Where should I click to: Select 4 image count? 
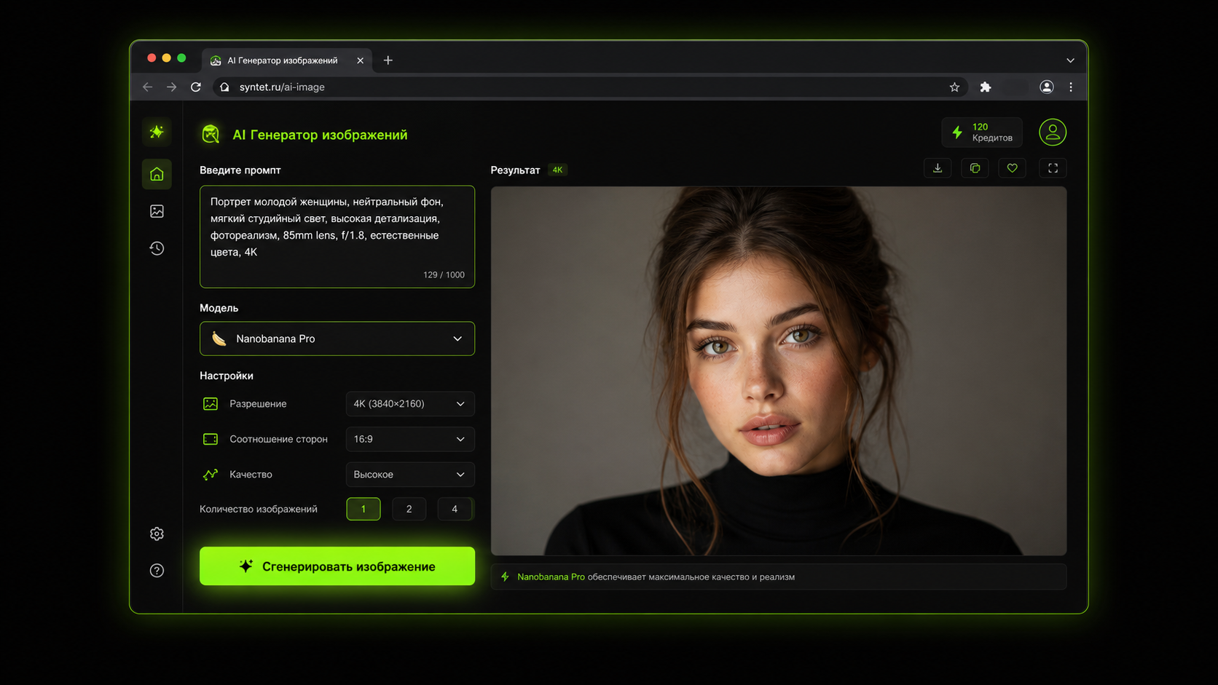tap(455, 509)
